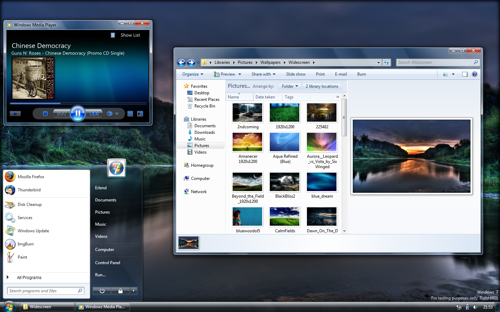Refresh the Widescreen folder
Screen dimensions: 500x312
386,62
